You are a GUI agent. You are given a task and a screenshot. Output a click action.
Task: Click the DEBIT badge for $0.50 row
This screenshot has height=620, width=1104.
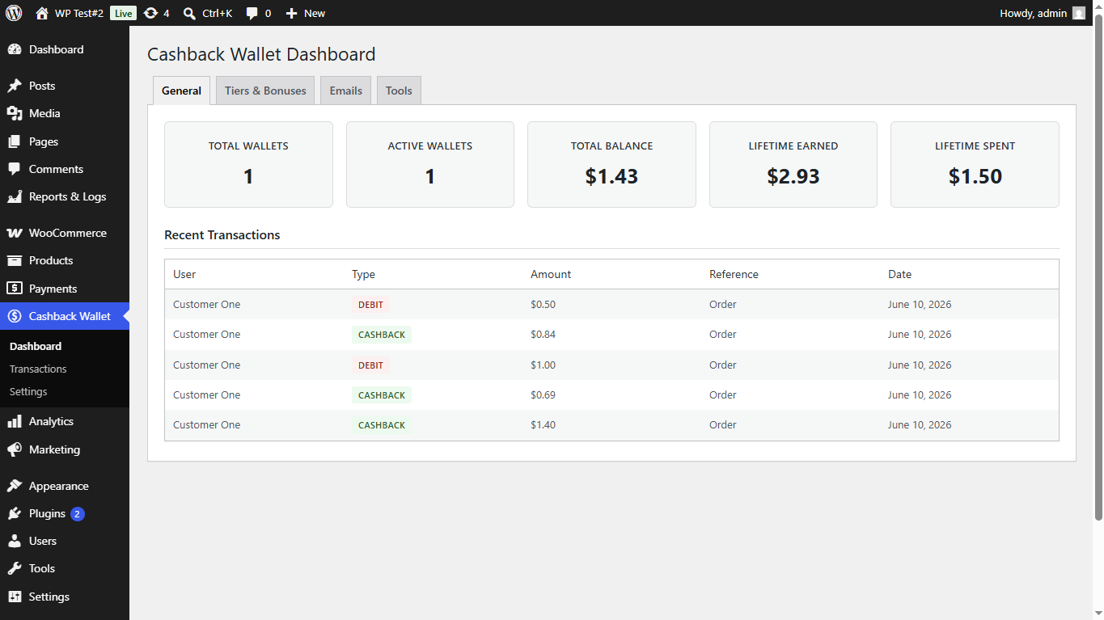tap(370, 305)
